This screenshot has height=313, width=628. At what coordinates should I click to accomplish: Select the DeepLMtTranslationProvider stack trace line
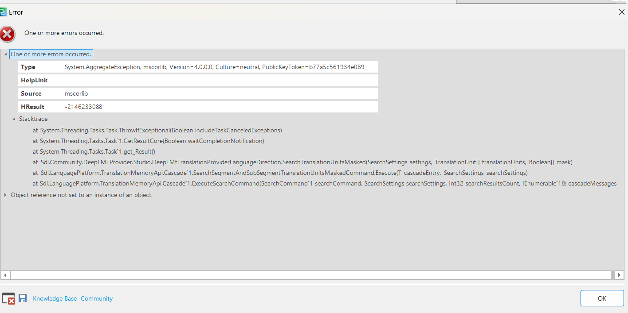[x=302, y=162]
